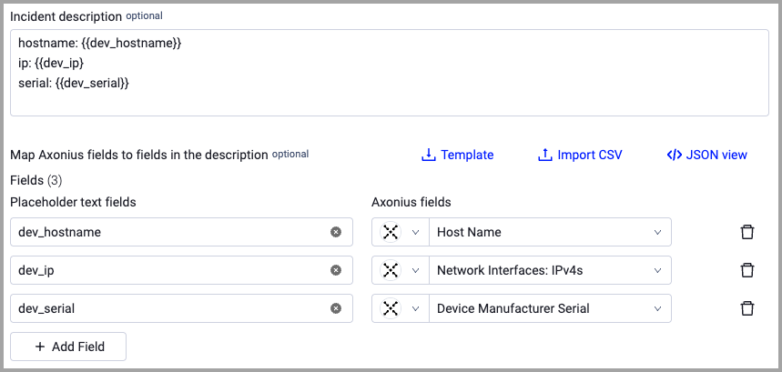Delete the dev_ip field mapping row
Viewport: 782px width, 372px height.
click(x=746, y=270)
